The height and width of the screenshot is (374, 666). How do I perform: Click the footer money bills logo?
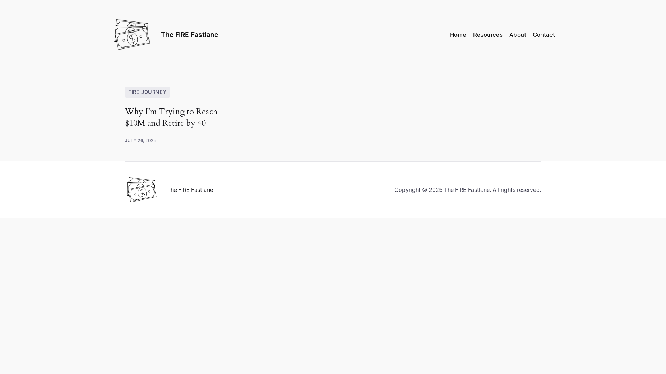[142, 190]
